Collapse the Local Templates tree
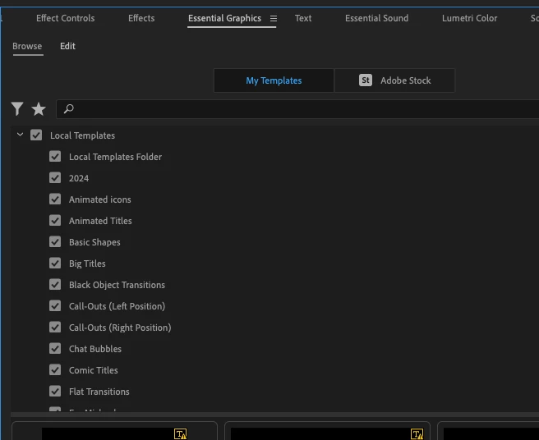The image size is (539, 440). (x=20, y=135)
